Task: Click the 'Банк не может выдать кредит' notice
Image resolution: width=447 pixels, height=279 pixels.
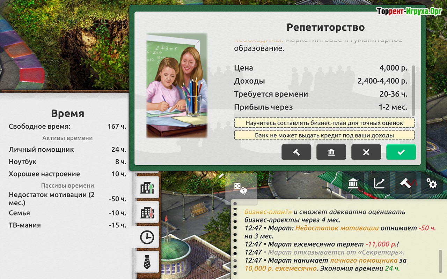Action: pyautogui.click(x=324, y=135)
